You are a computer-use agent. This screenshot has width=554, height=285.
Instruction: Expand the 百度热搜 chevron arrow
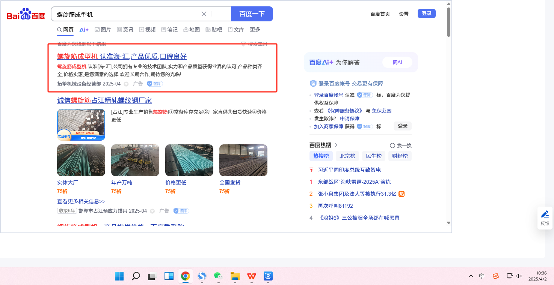(336, 145)
